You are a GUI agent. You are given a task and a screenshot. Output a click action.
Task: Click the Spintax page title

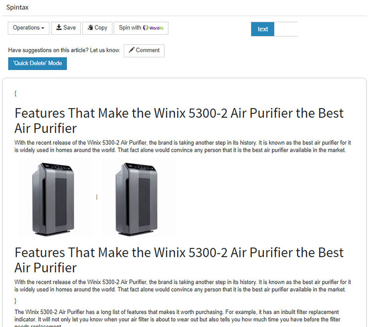point(17,7)
